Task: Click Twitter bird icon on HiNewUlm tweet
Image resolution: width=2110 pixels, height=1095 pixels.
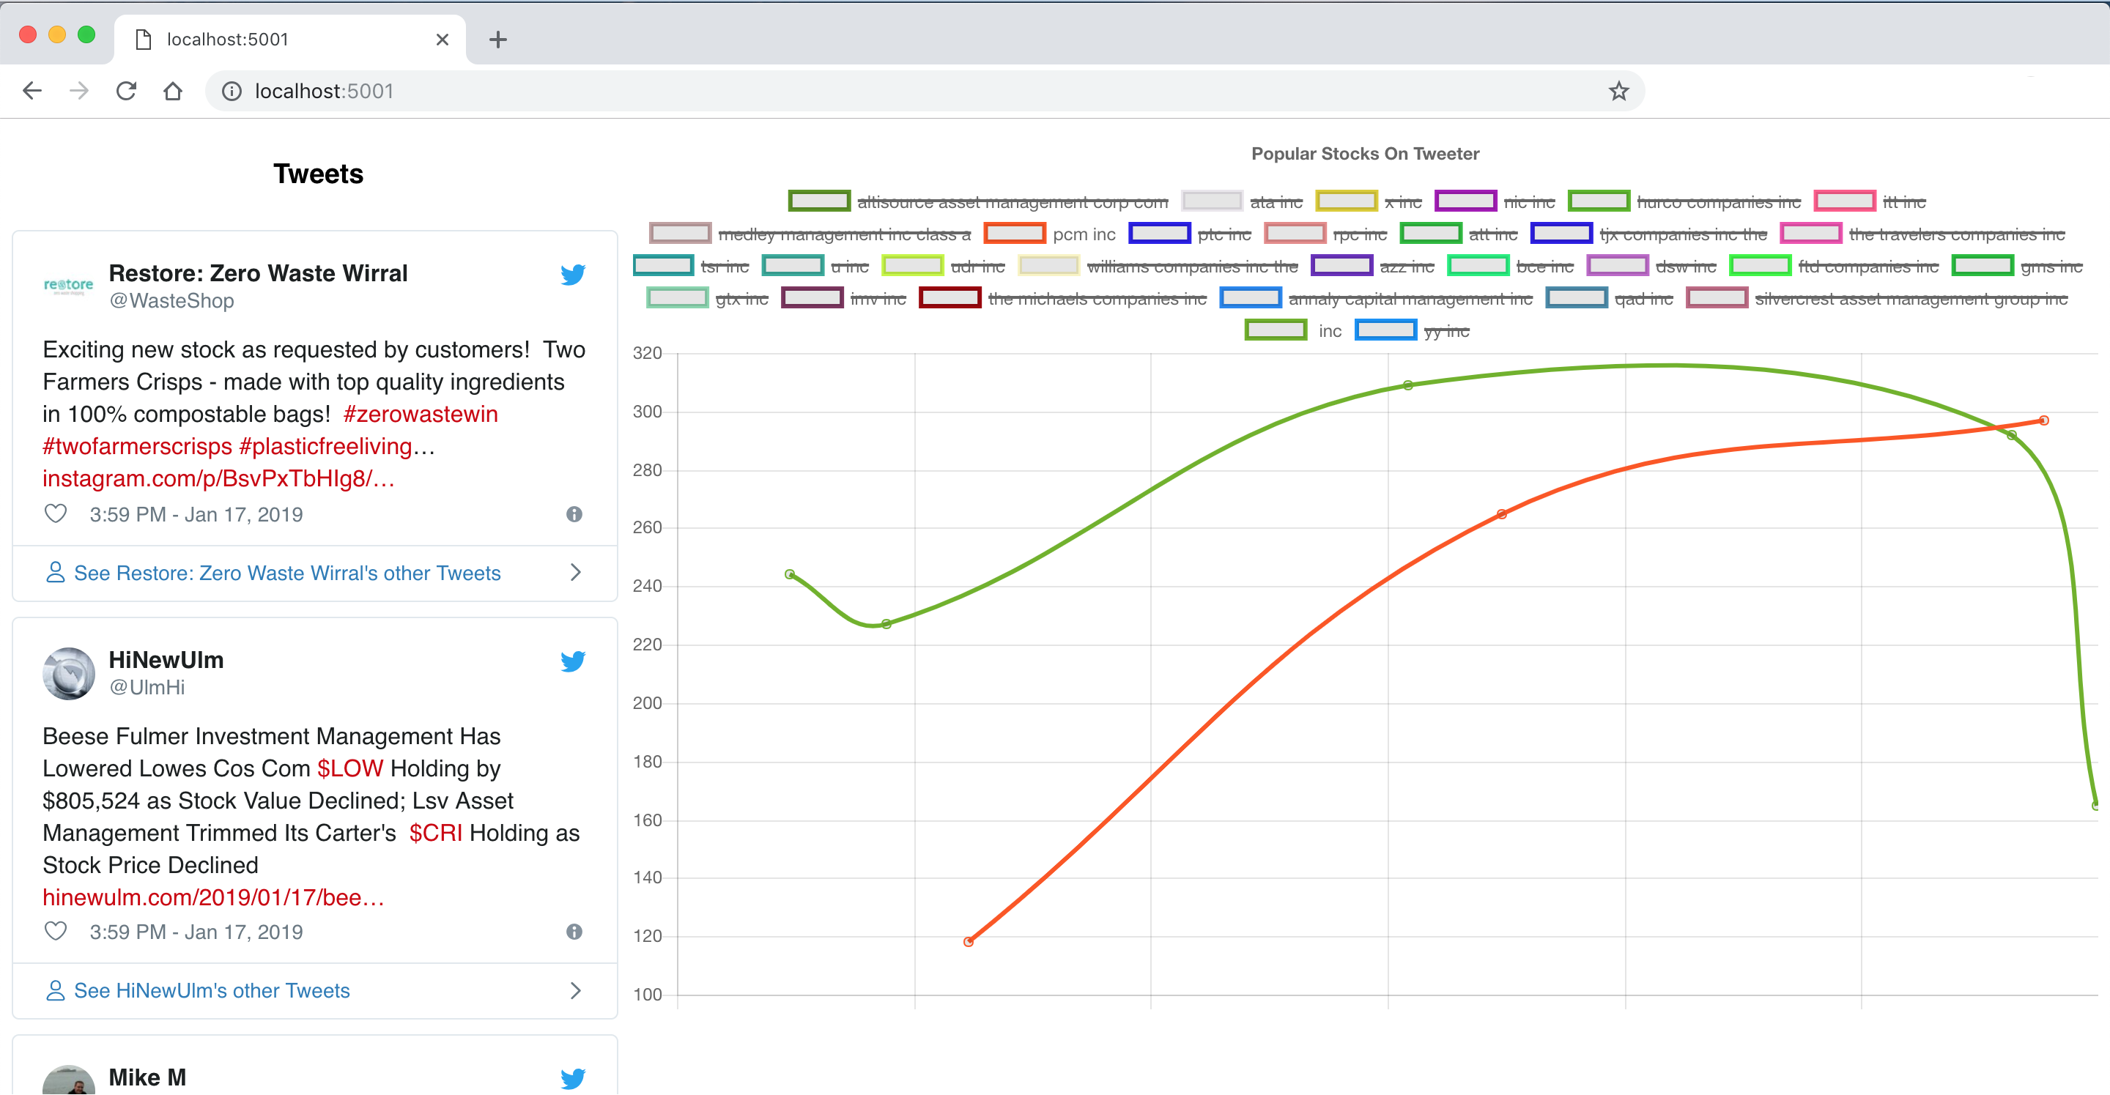Action: click(x=572, y=661)
